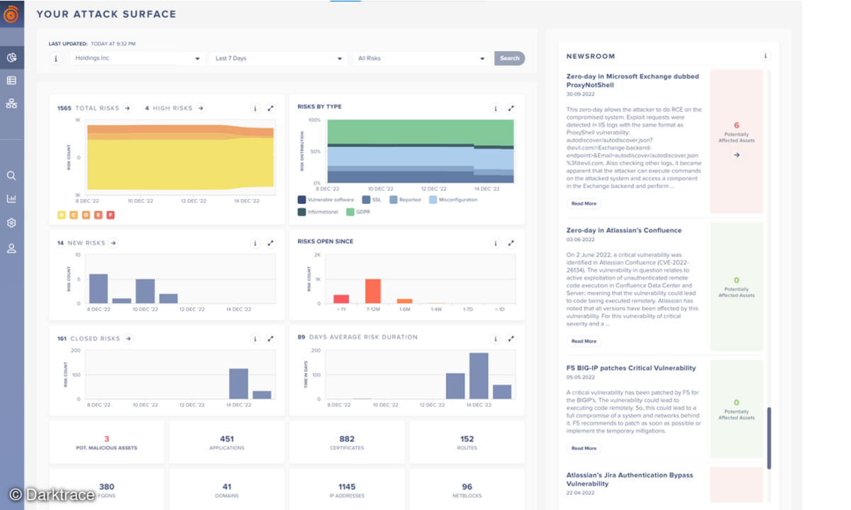Open the 882 Certificates tile
The image size is (851, 510).
(x=347, y=443)
